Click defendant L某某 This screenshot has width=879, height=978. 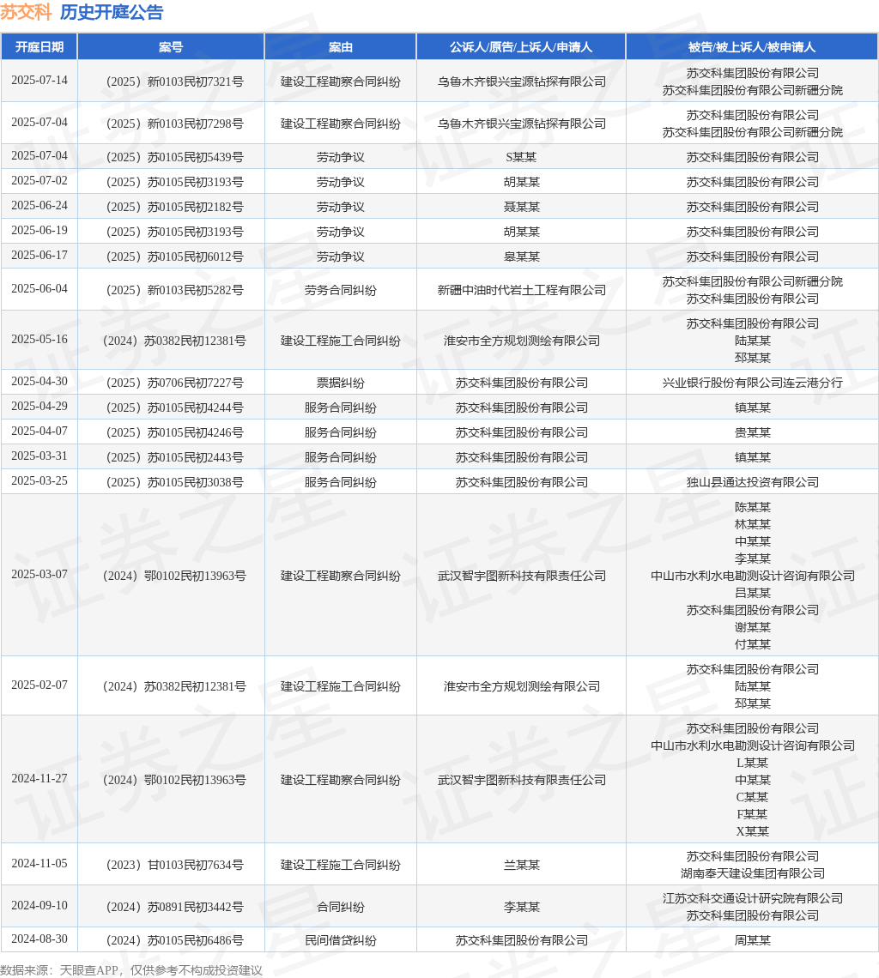[752, 763]
